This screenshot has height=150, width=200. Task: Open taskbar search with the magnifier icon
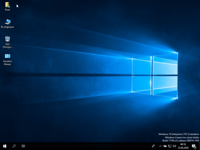click(14, 146)
